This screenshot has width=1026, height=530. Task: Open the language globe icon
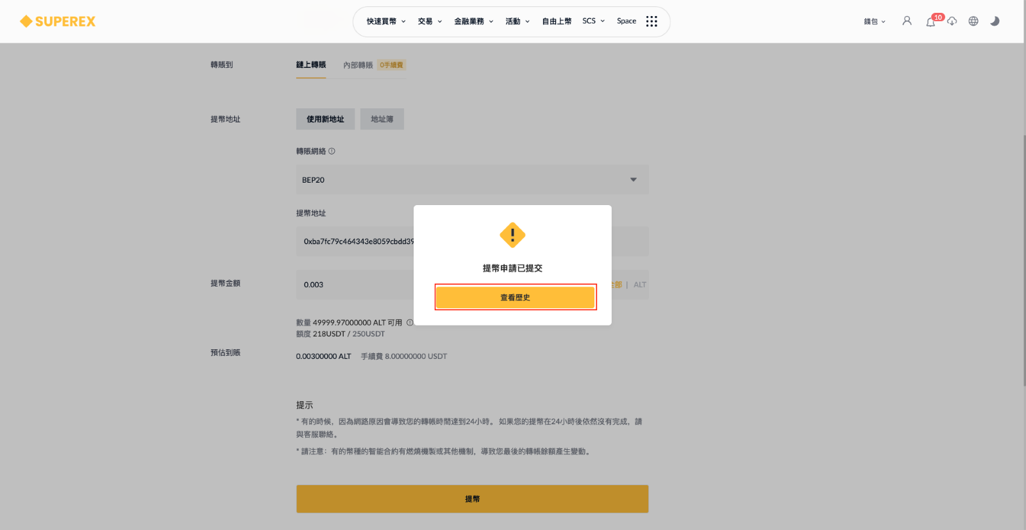973,21
